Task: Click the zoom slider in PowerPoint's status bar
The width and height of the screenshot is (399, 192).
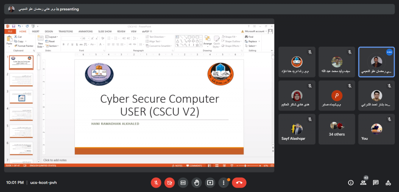Action: (x=245, y=166)
